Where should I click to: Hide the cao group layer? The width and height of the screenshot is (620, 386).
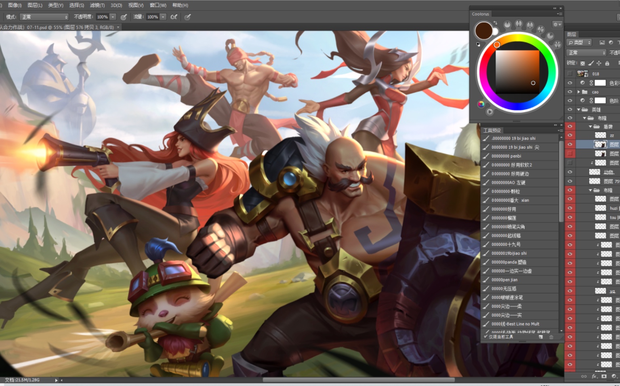pyautogui.click(x=570, y=92)
